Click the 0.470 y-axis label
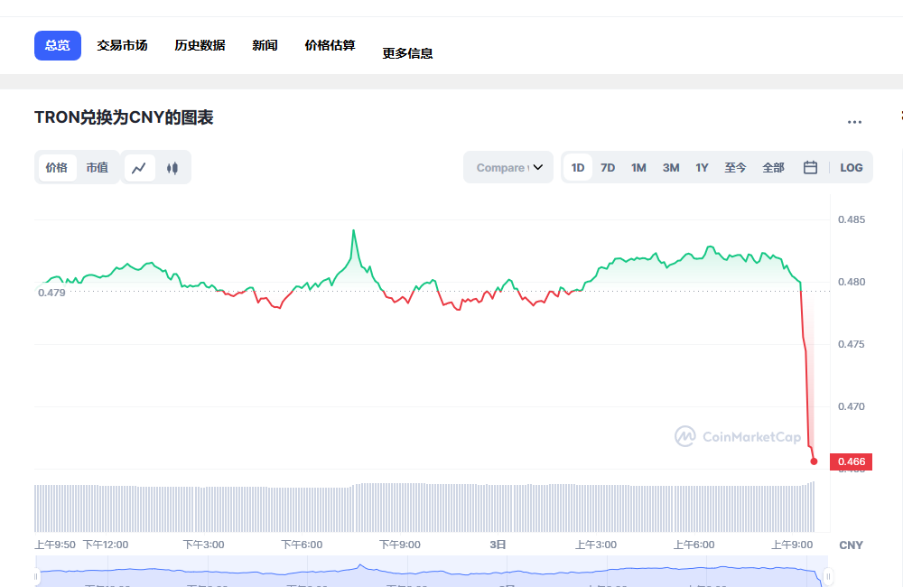This screenshot has width=903, height=587. click(x=852, y=406)
